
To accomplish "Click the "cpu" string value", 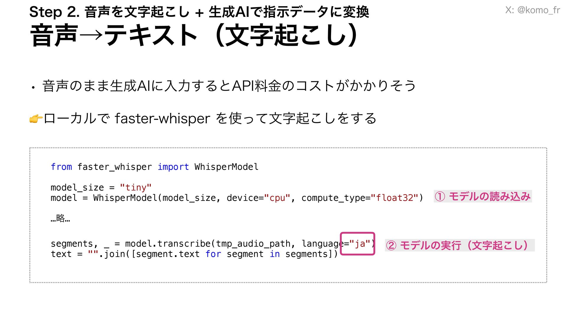I will tap(277, 198).
